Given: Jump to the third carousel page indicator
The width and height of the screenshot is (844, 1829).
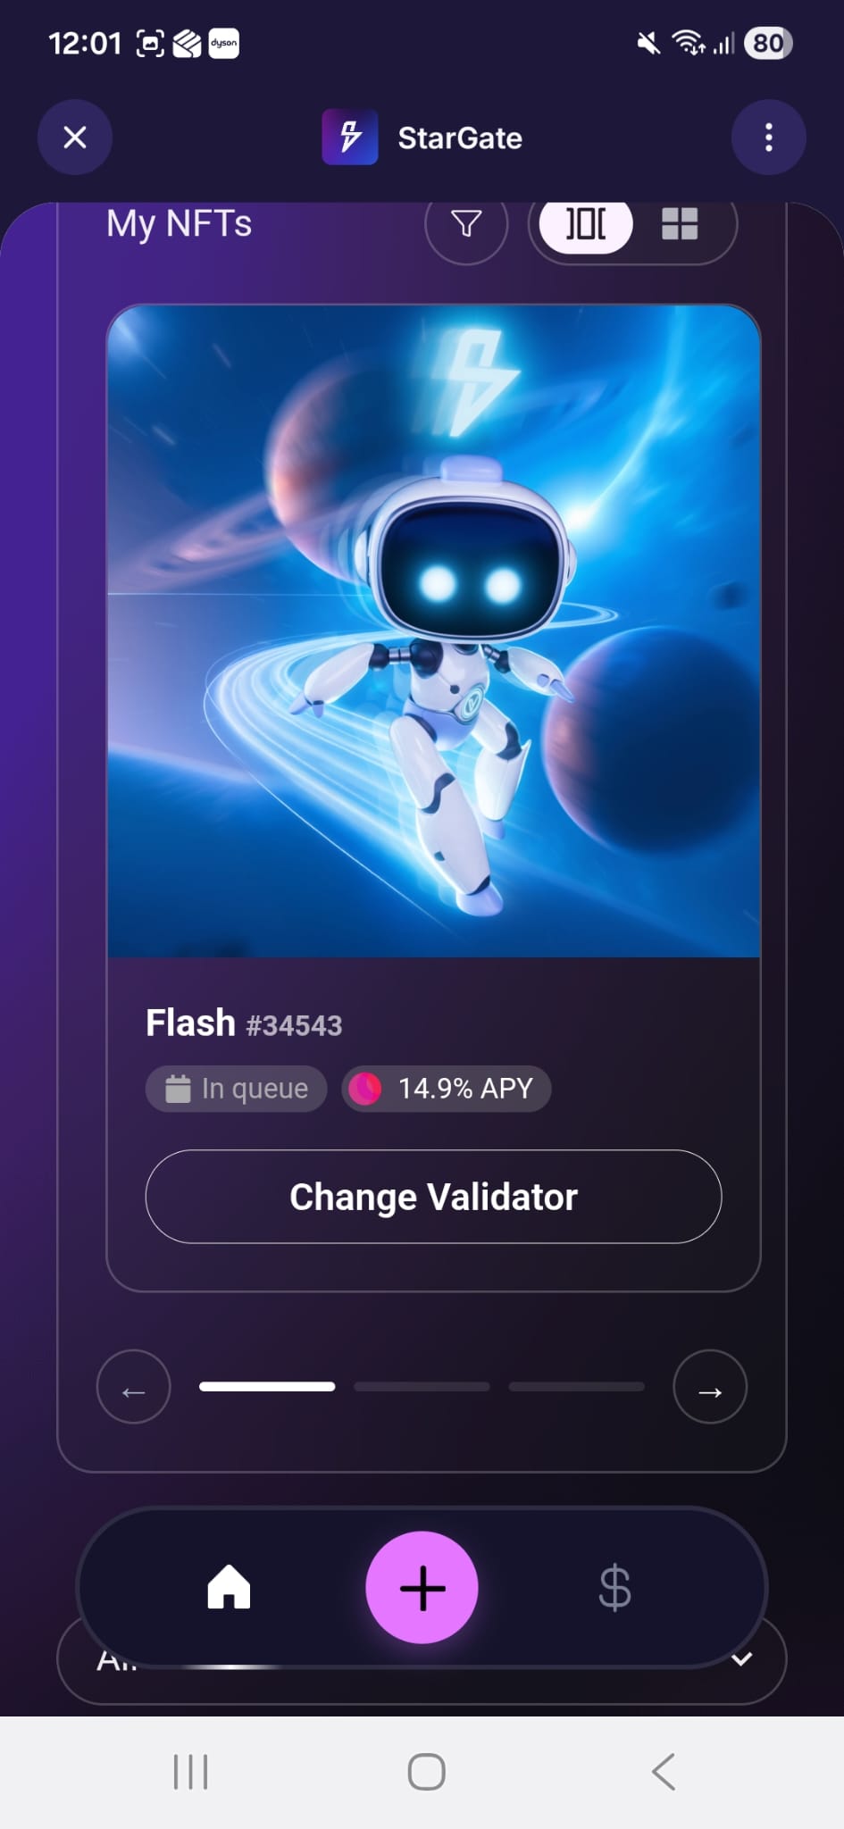Looking at the screenshot, I should [x=577, y=1387].
